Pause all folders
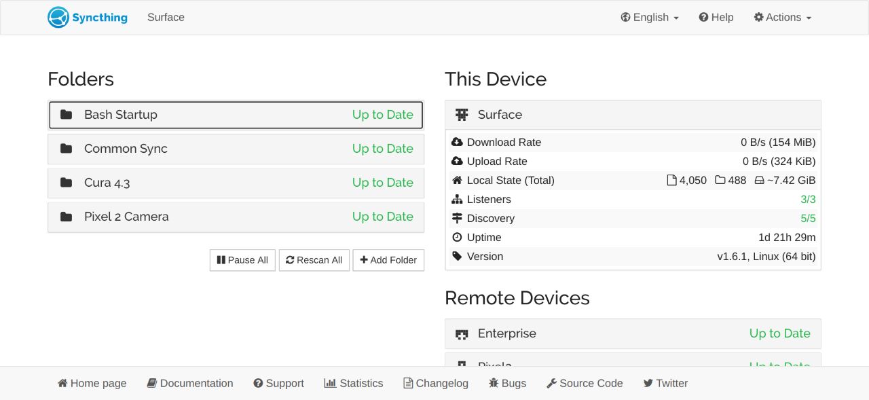 [242, 260]
